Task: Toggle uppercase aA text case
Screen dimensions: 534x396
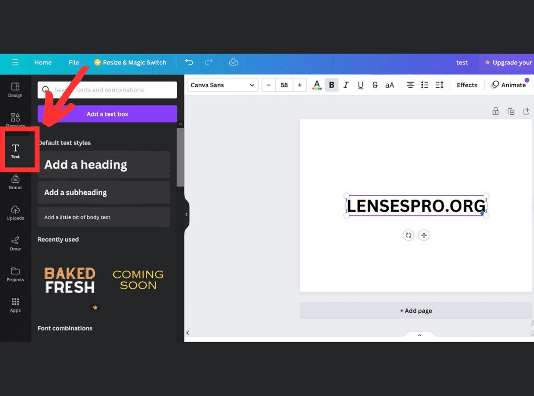Action: [390, 85]
